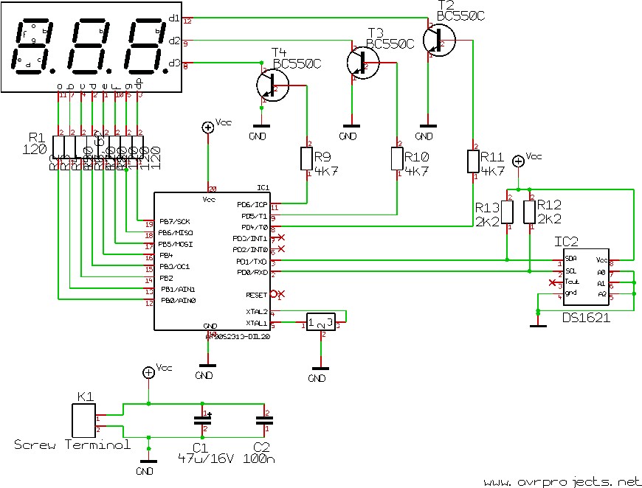Click the 'XTAL1' pin label
Viewport: 642px width, 488px height.
click(256, 323)
